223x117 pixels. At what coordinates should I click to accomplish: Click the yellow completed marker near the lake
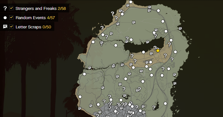pos(158,51)
